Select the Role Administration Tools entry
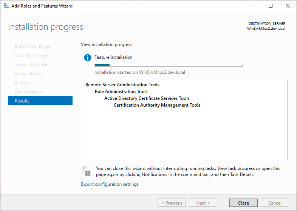297x211 pixels. tap(121, 92)
